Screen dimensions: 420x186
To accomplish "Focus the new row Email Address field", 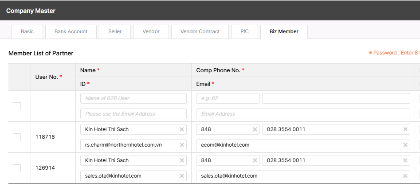I will [303, 114].
